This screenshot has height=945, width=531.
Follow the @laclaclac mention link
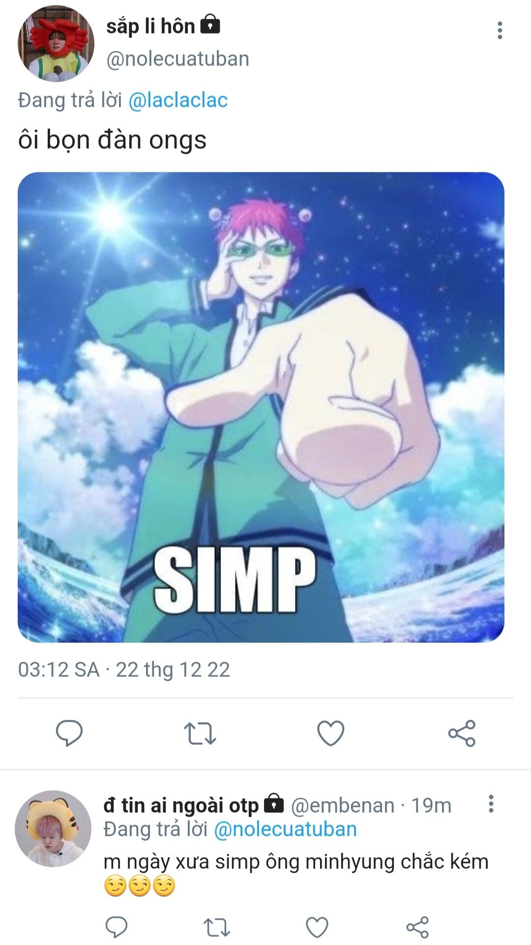[x=178, y=100]
